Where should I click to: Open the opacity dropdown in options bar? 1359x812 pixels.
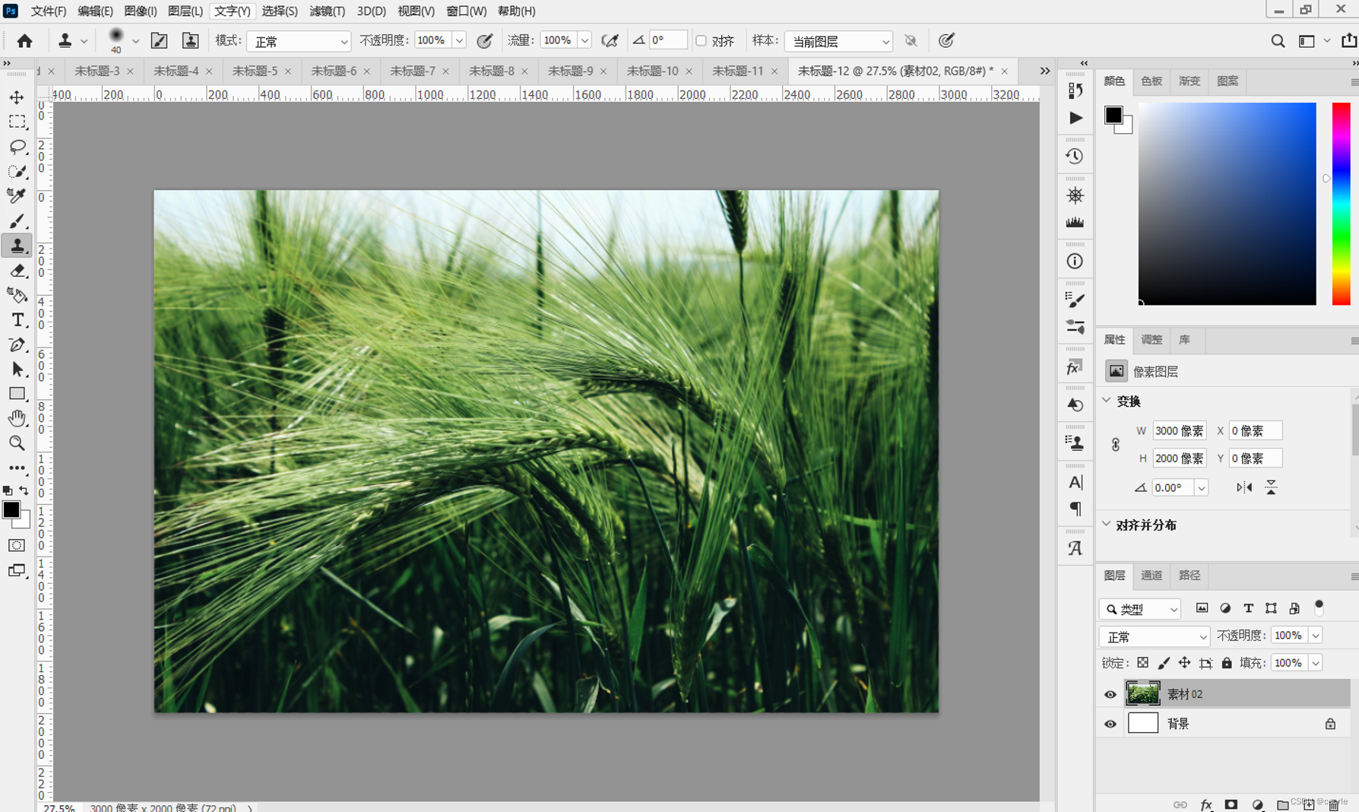tap(459, 41)
